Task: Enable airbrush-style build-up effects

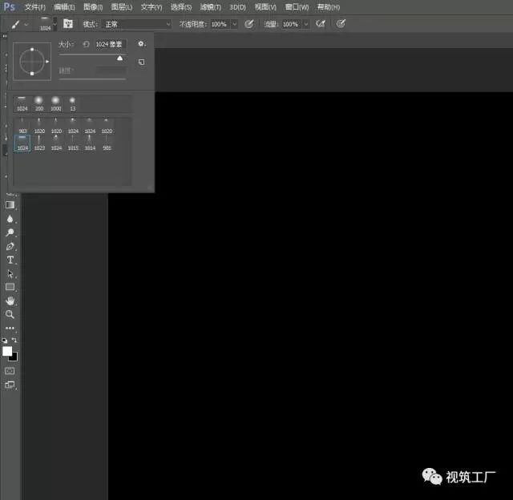Action: [321, 24]
